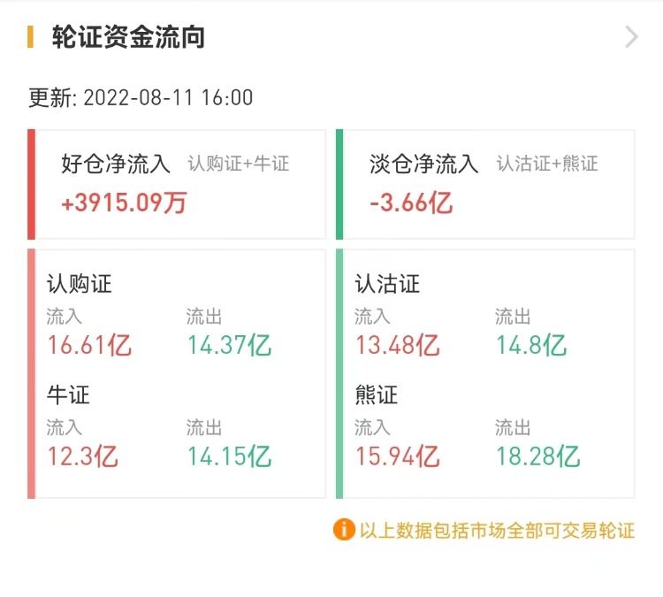Tap the orange info icon
This screenshot has width=663, height=597.
[x=343, y=530]
